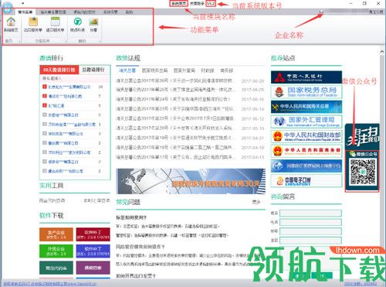The image size is (386, 287).
Task: Open customs announcement 2017 No. 17
Action: [174, 157]
